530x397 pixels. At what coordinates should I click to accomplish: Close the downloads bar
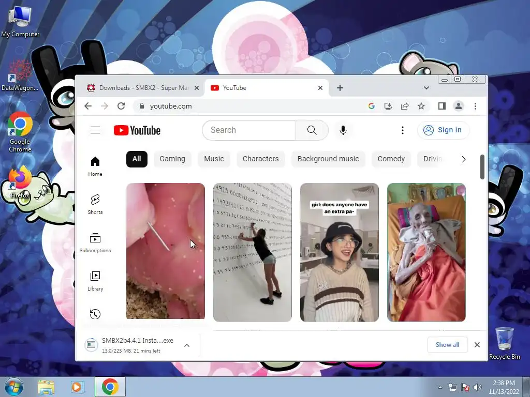[477, 345]
